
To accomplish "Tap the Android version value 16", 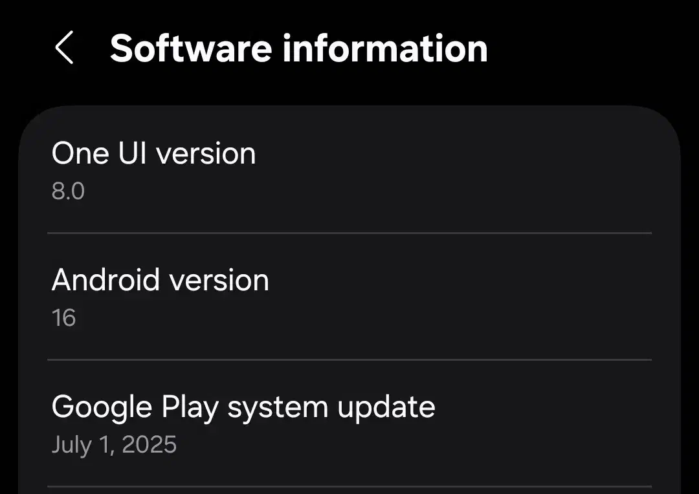I will point(63,318).
